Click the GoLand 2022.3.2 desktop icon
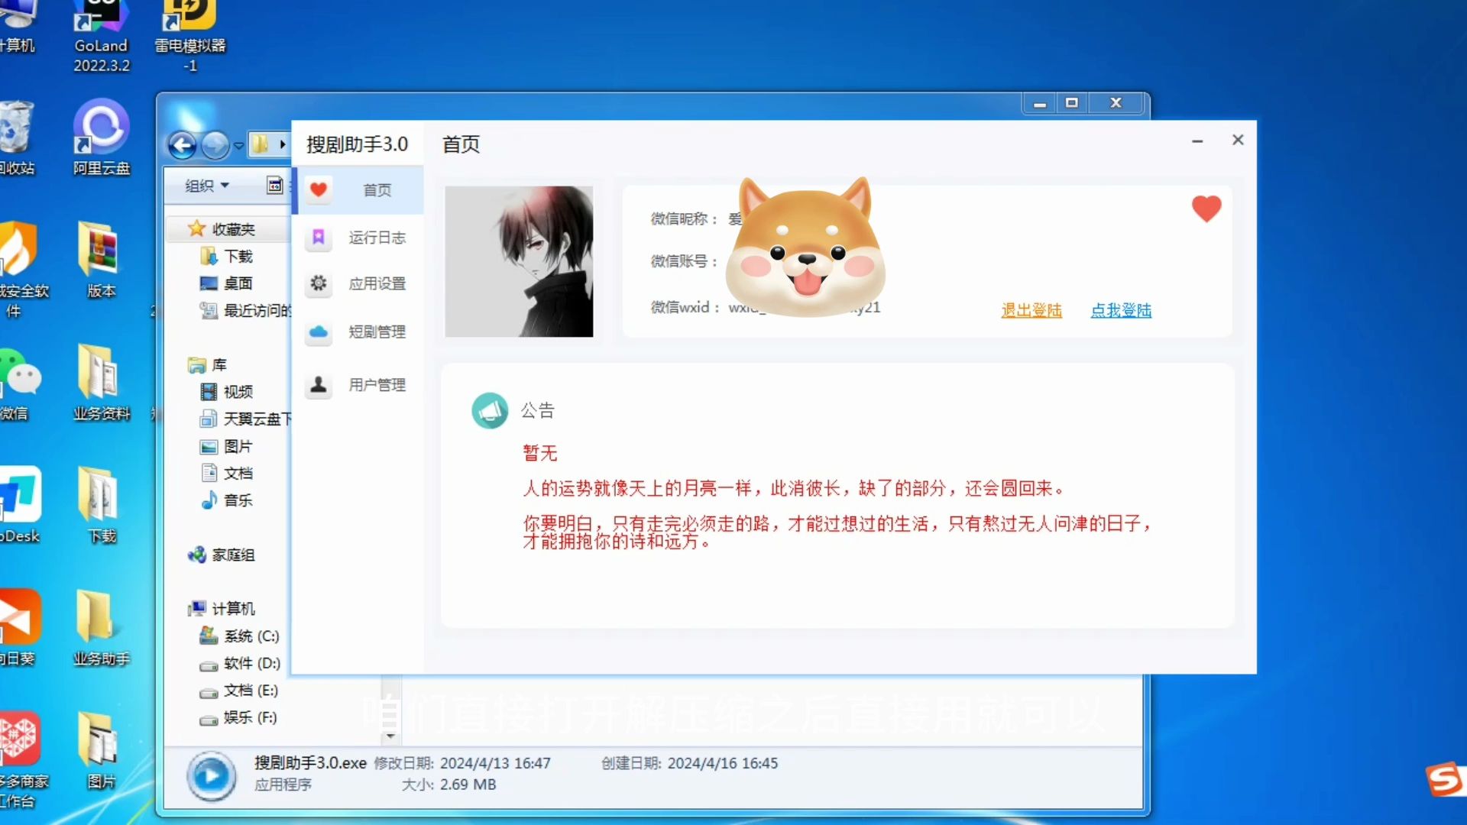This screenshot has width=1467, height=825. click(x=101, y=36)
